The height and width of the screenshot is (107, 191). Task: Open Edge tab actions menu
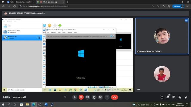click(3, 2)
